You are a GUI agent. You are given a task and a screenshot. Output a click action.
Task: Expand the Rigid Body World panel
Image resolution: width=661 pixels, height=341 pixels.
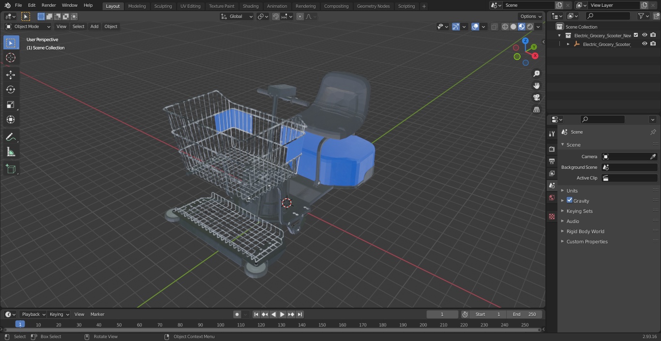click(x=585, y=231)
